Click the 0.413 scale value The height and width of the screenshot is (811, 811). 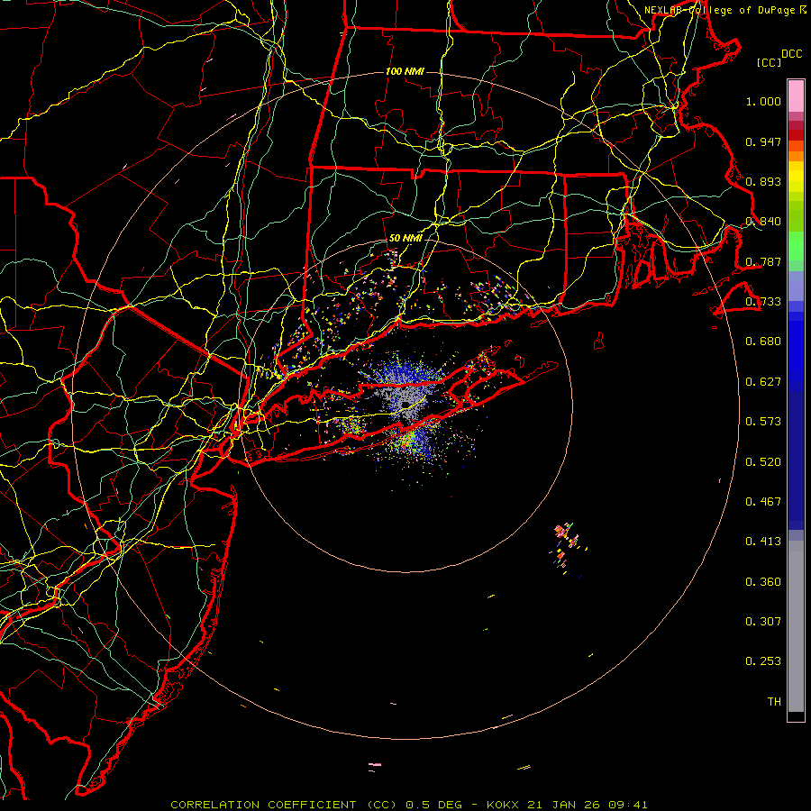tap(763, 542)
